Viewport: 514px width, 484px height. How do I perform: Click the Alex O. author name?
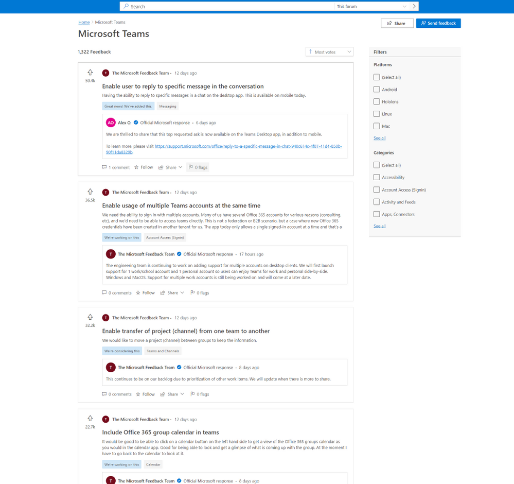[125, 123]
